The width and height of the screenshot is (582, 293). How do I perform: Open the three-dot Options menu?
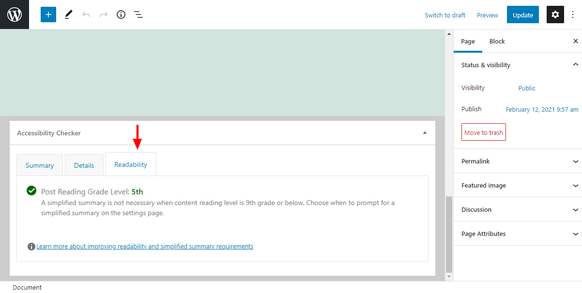pyautogui.click(x=573, y=15)
